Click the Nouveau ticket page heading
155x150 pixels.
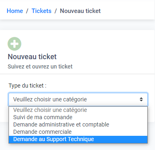coord(32,57)
